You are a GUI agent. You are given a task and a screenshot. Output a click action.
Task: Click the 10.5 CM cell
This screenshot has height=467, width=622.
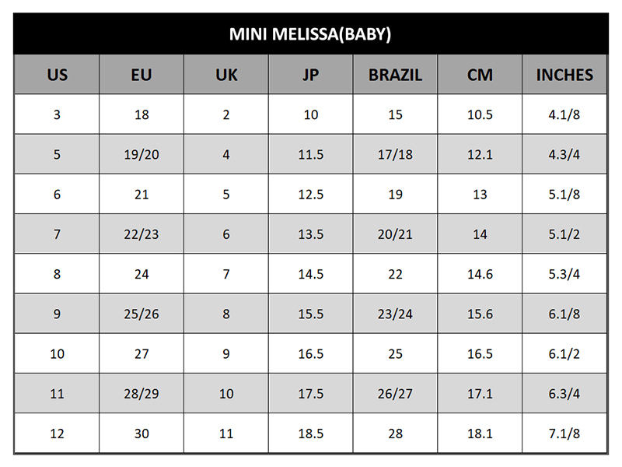click(x=480, y=114)
